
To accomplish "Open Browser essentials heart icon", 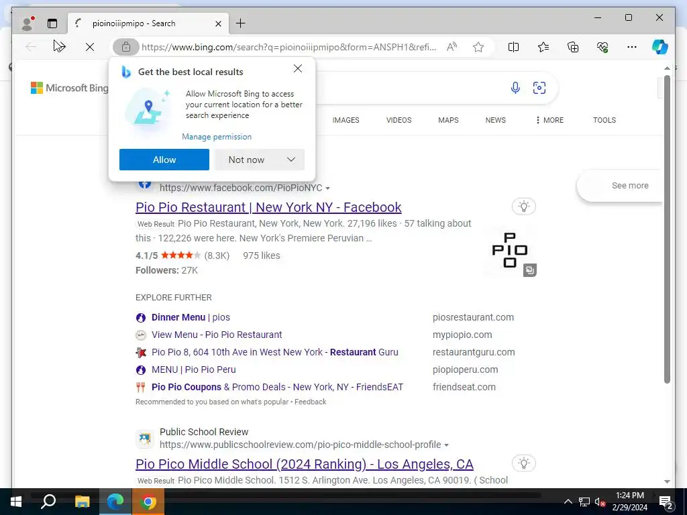I will point(602,47).
